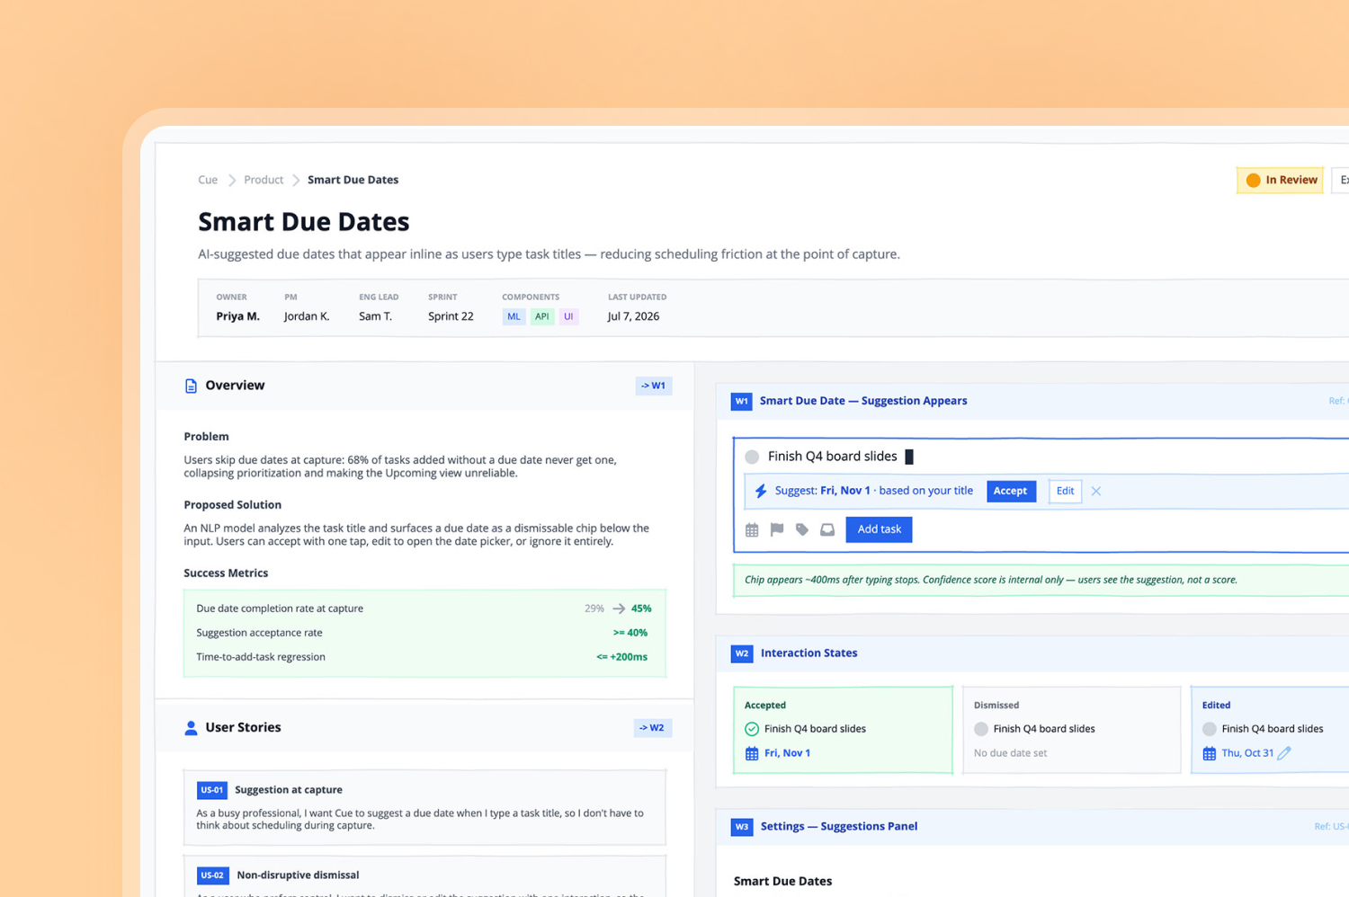
Task: Click the arrow between 29% and 45%
Action: 619,608
